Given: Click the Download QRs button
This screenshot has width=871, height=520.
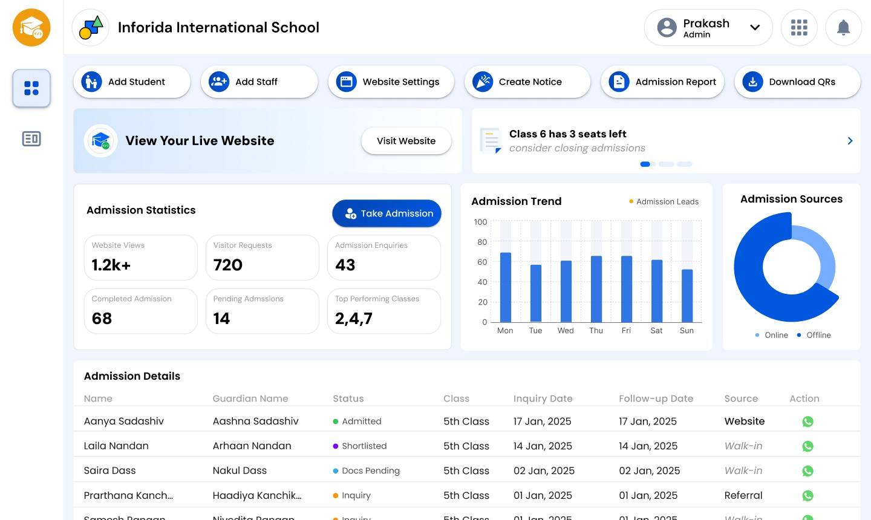Looking at the screenshot, I should coord(797,82).
